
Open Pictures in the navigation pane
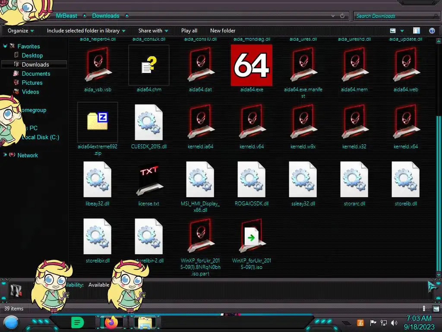pyautogui.click(x=32, y=83)
